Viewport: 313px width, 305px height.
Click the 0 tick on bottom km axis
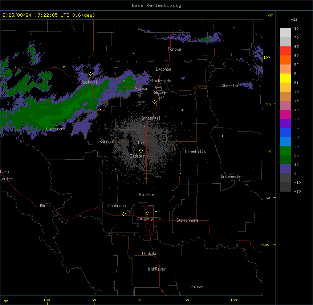coord(140,300)
